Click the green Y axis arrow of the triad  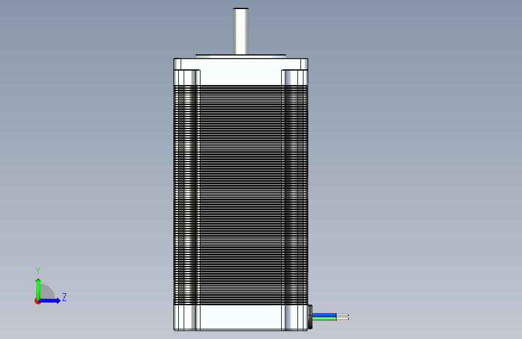point(39,289)
